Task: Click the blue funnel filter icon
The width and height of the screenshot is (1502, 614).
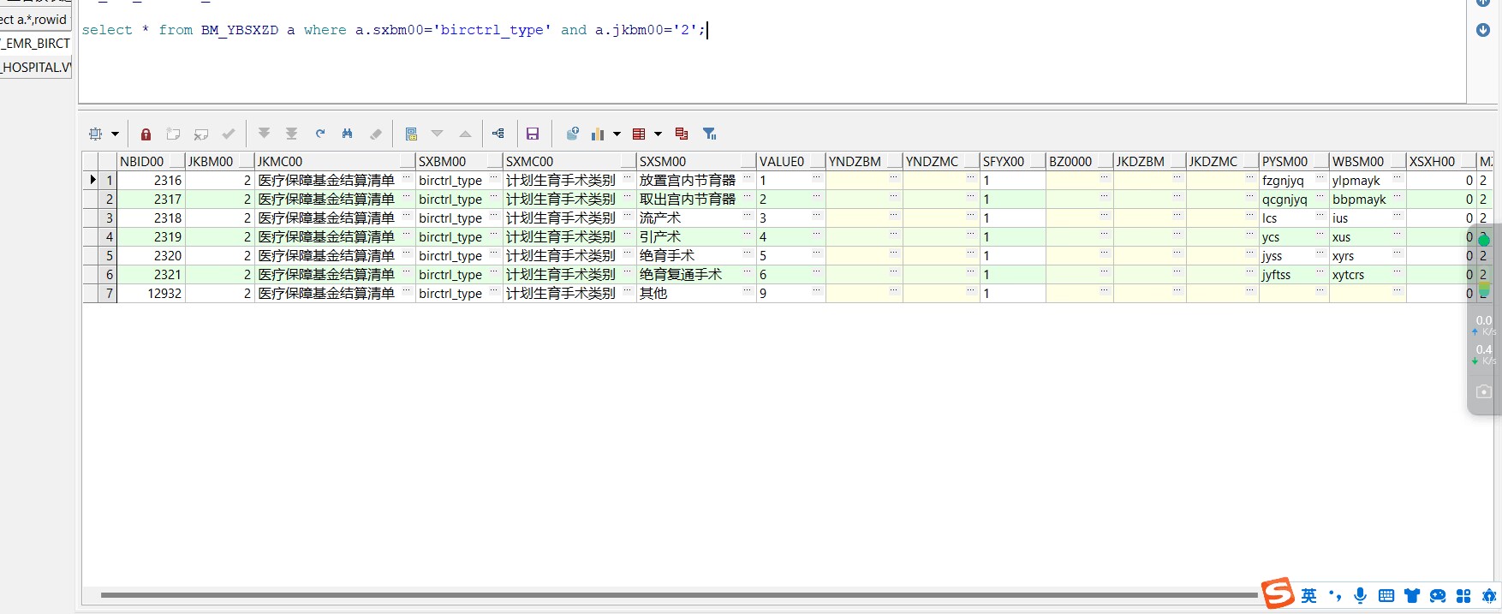Action: tap(709, 134)
